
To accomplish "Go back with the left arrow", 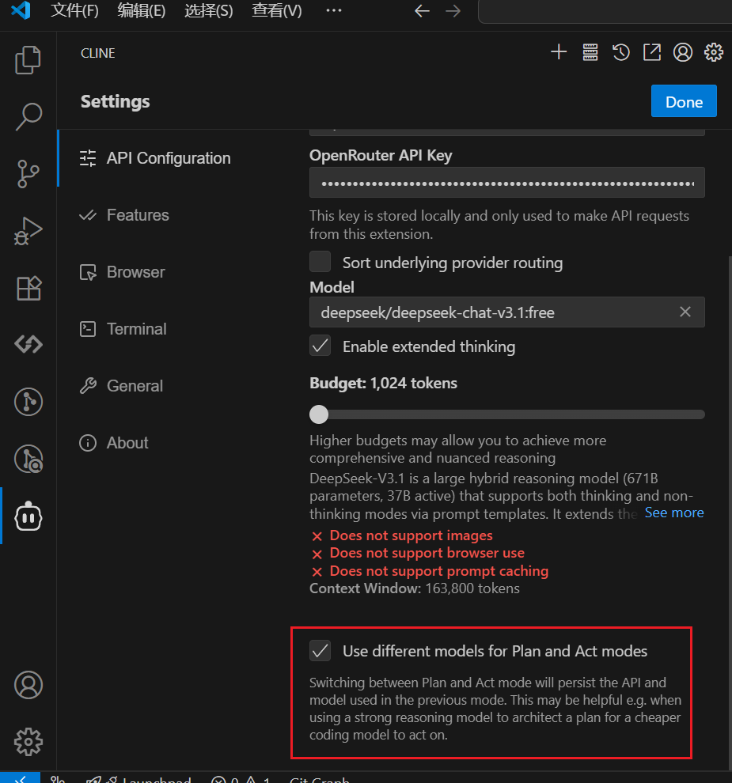I will tap(423, 11).
